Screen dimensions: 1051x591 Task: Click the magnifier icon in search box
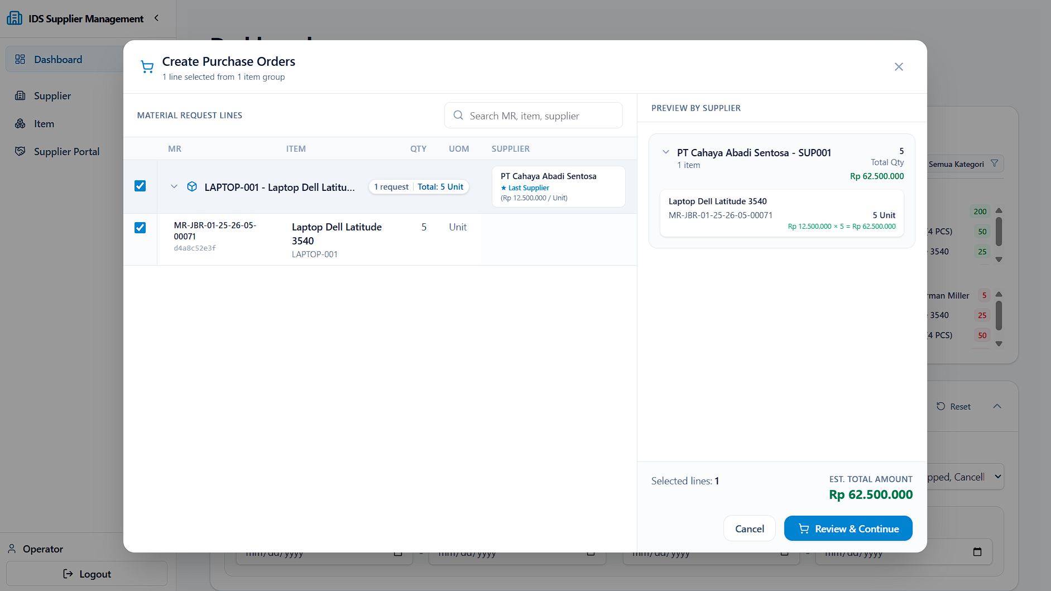click(x=458, y=116)
